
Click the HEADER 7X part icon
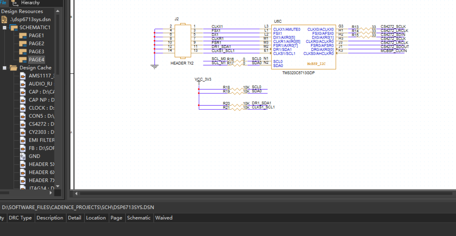(23, 180)
